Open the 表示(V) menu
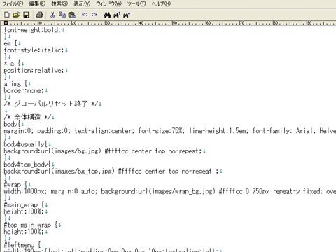This screenshot has width=336, height=252. 82,3
